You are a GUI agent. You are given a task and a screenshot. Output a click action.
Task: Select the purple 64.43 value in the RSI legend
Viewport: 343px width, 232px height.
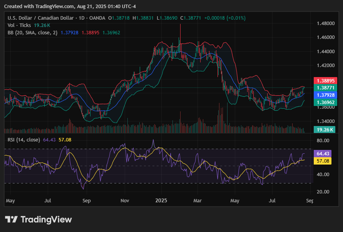(49, 140)
